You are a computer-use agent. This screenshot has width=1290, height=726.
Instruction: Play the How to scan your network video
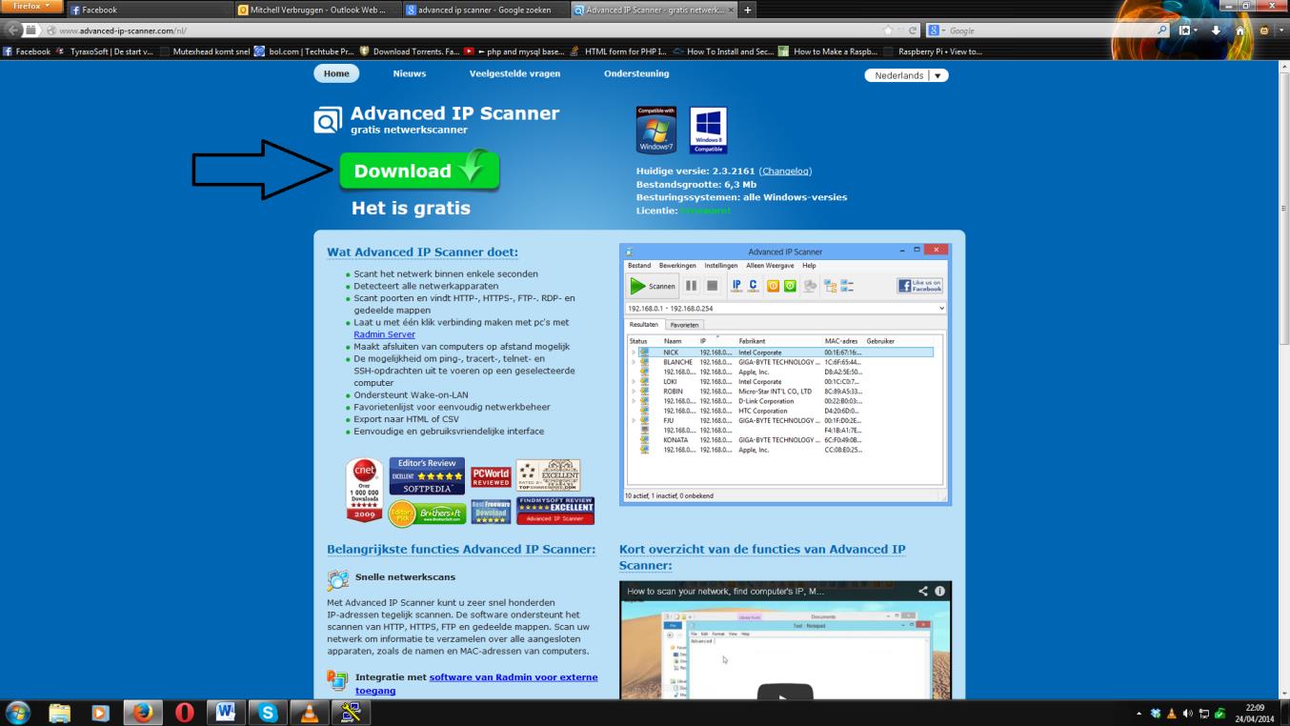tap(785, 693)
